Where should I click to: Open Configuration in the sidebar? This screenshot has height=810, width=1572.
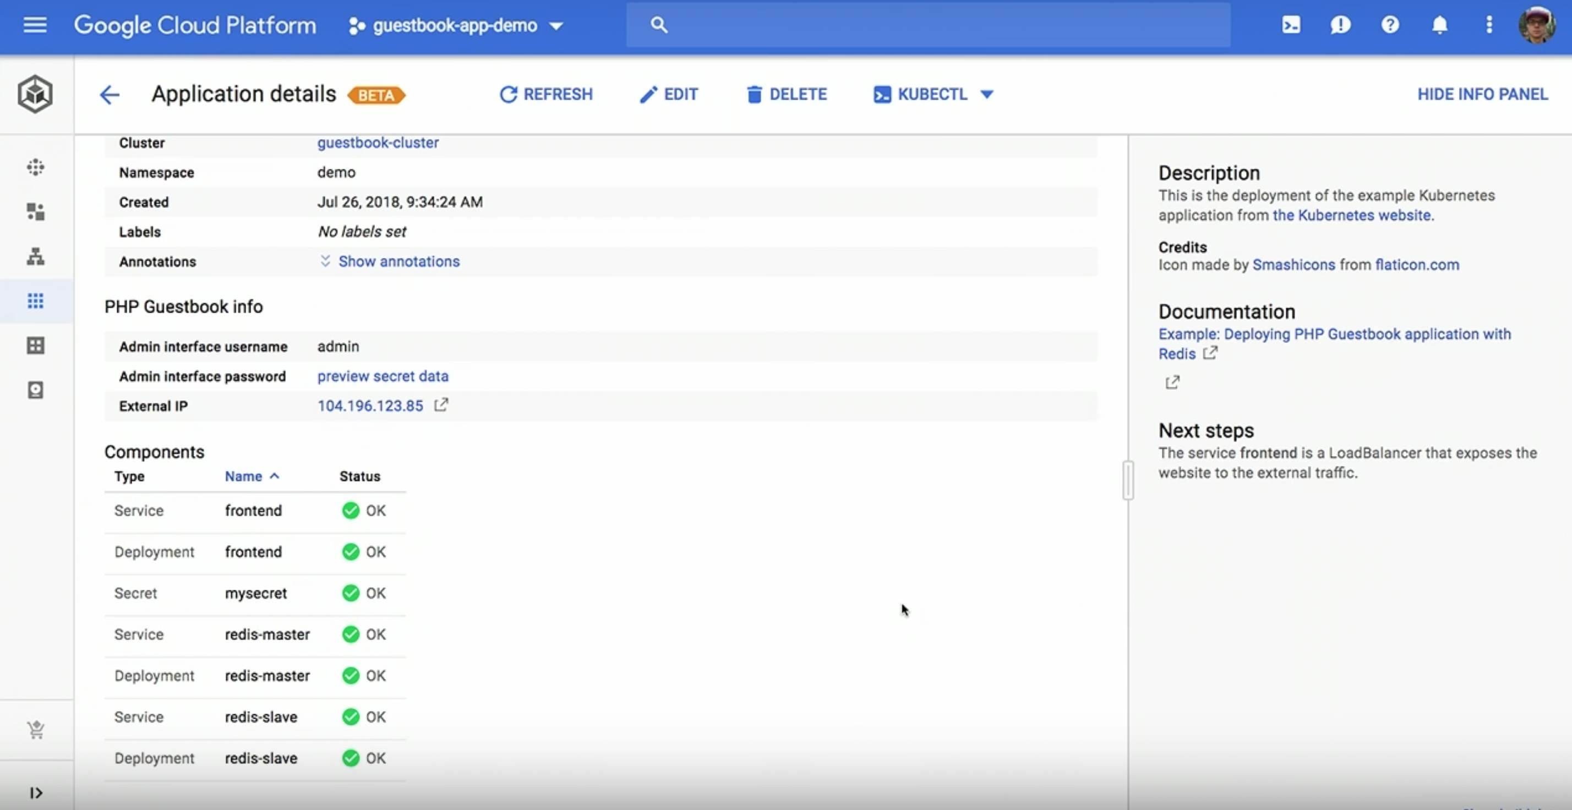click(35, 346)
